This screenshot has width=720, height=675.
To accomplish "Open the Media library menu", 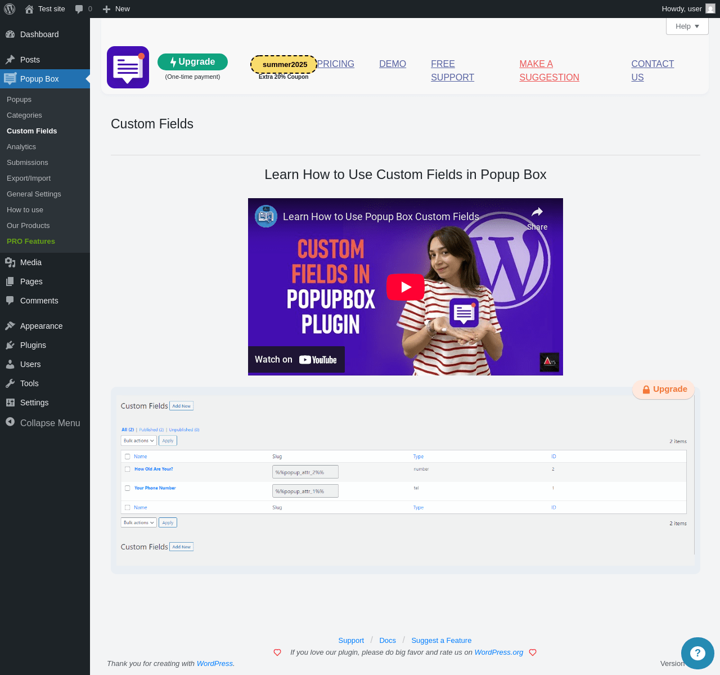I will coord(45,262).
